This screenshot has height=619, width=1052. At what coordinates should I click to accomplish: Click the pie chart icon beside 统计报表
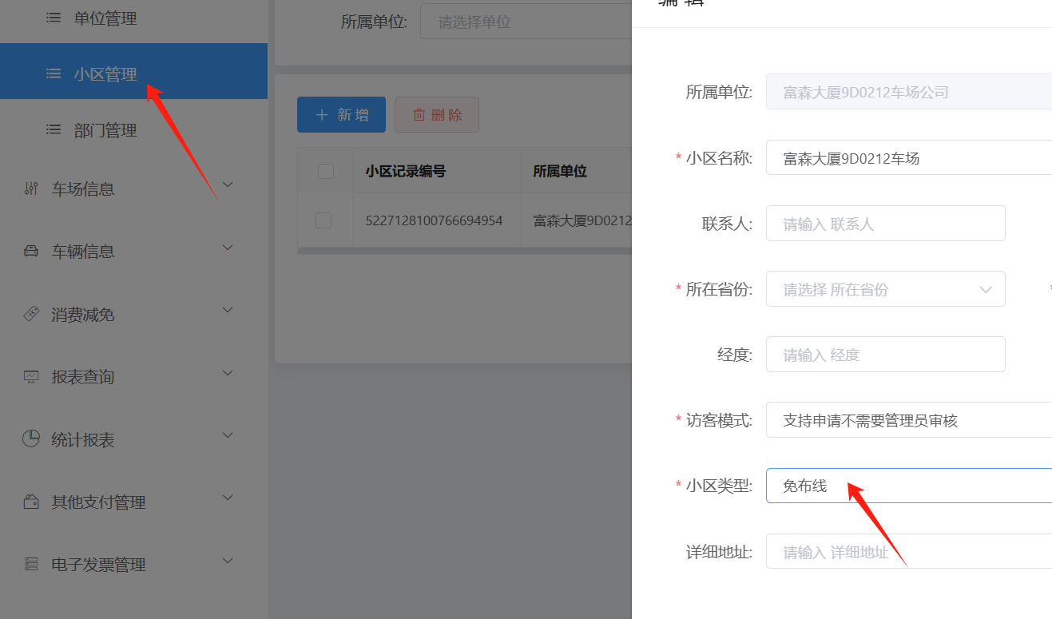click(x=31, y=438)
